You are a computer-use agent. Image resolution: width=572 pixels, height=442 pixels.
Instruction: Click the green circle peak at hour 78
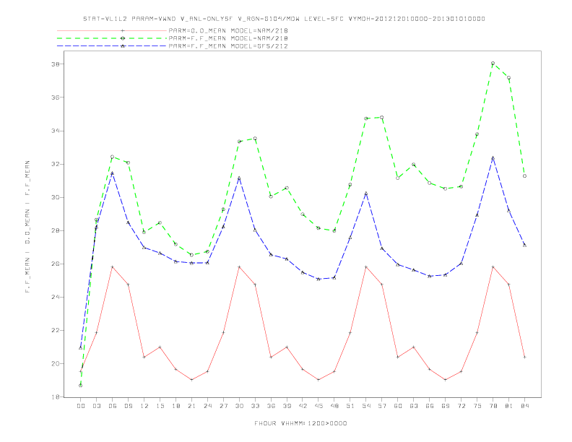tap(493, 63)
